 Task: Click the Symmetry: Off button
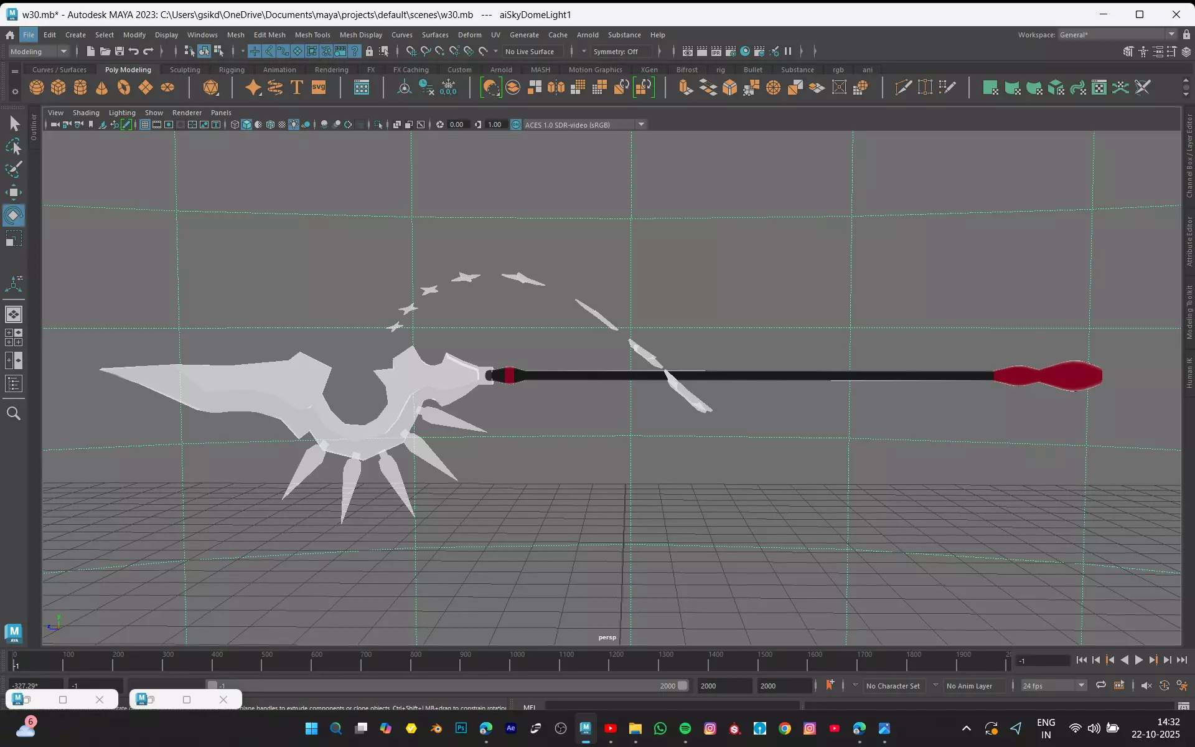pos(615,52)
